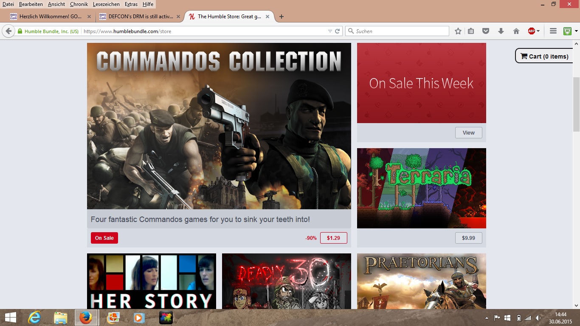Screen dimensions: 580x326
Task: Close the Herzlich Willkommen GOG tab
Action: pyautogui.click(x=89, y=17)
